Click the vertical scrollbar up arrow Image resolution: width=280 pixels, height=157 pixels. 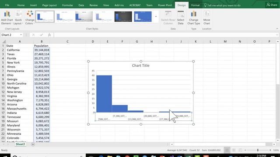pos(278,41)
